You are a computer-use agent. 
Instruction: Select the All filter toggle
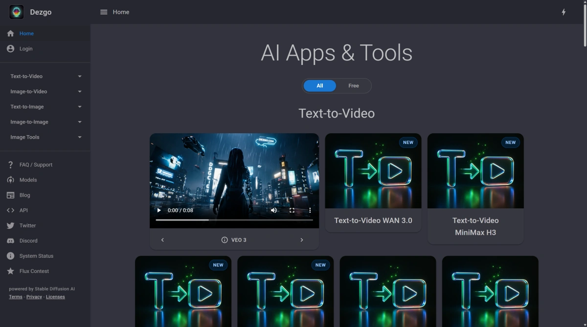319,86
